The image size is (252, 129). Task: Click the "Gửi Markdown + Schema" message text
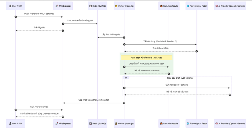(x=177, y=85)
